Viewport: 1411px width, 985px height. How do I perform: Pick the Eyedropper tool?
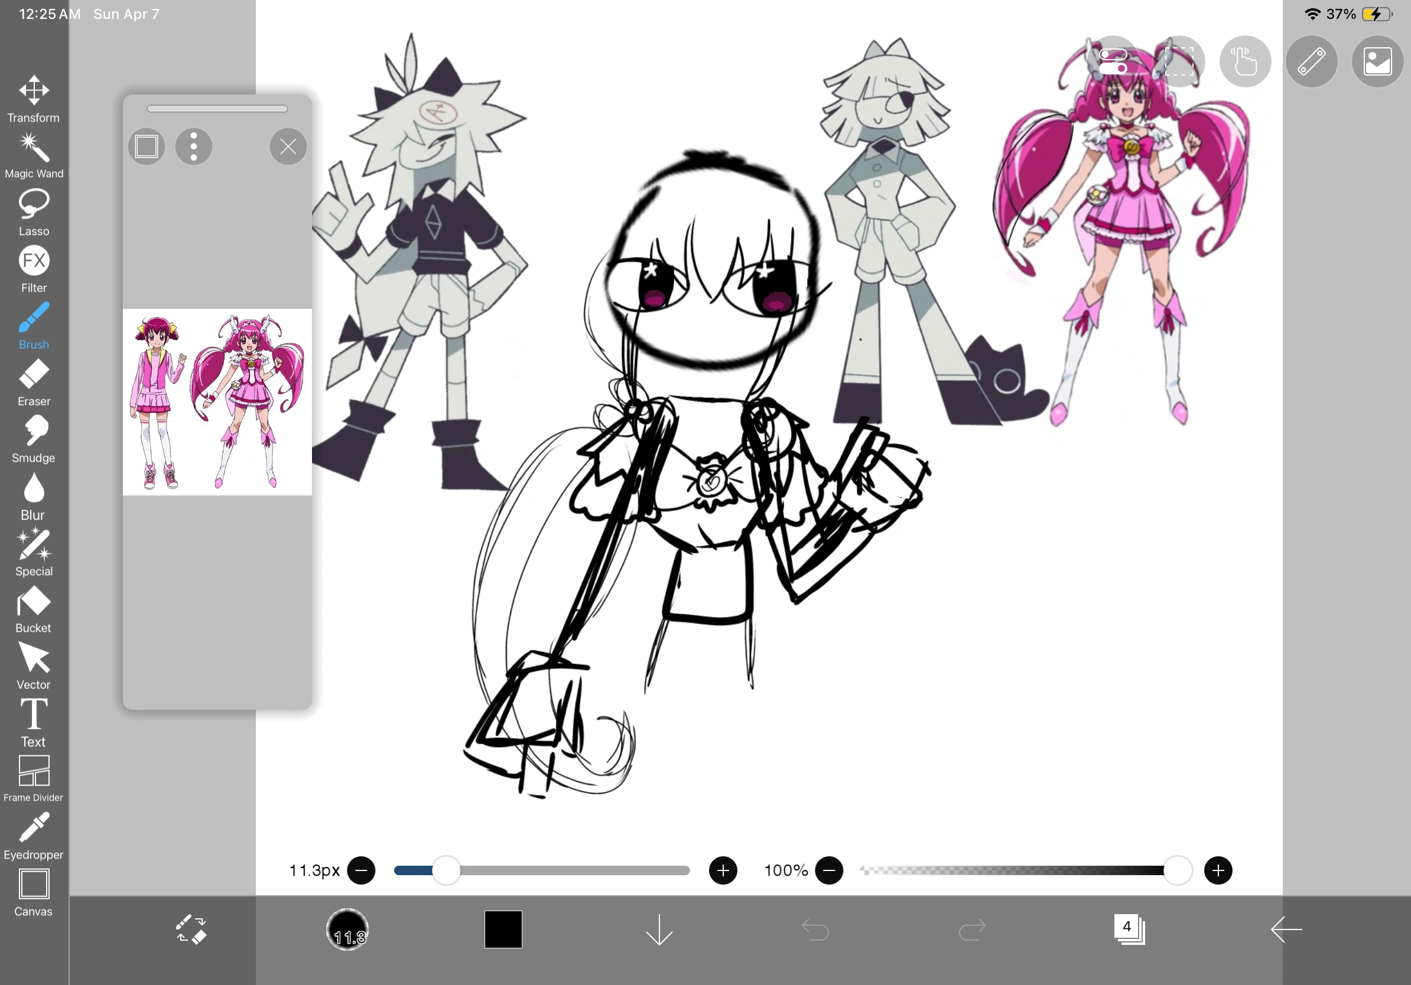coord(33,834)
